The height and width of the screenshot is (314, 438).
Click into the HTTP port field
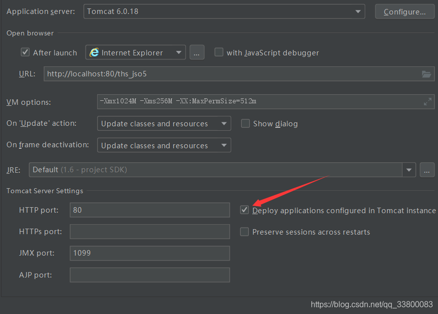click(x=150, y=210)
